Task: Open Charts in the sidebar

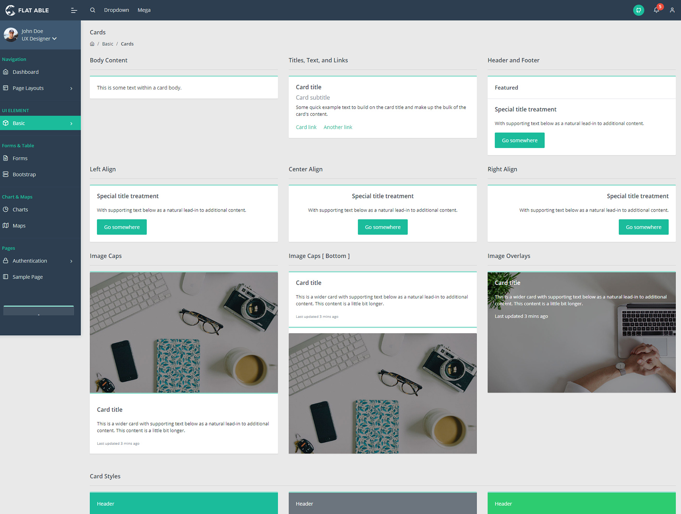Action: point(20,209)
